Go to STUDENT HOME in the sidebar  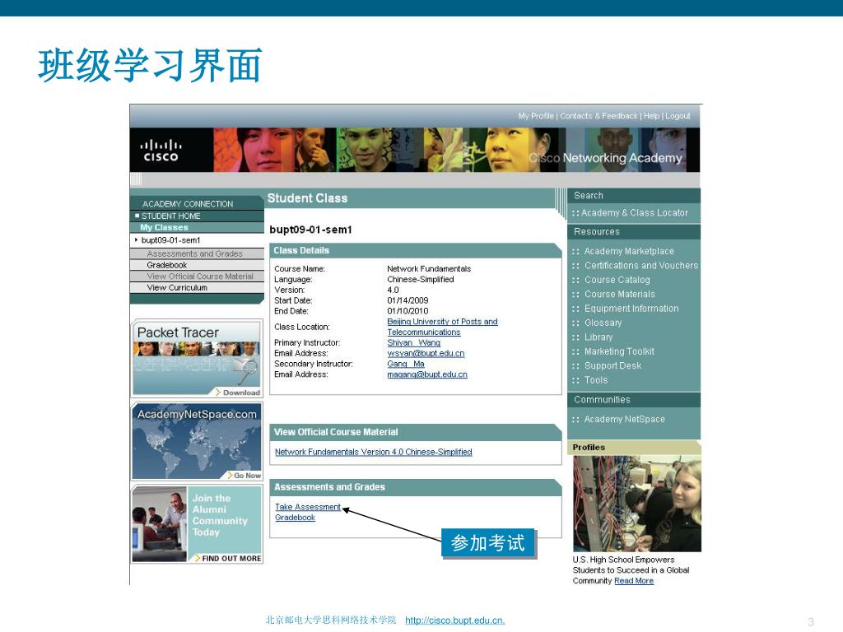point(170,216)
